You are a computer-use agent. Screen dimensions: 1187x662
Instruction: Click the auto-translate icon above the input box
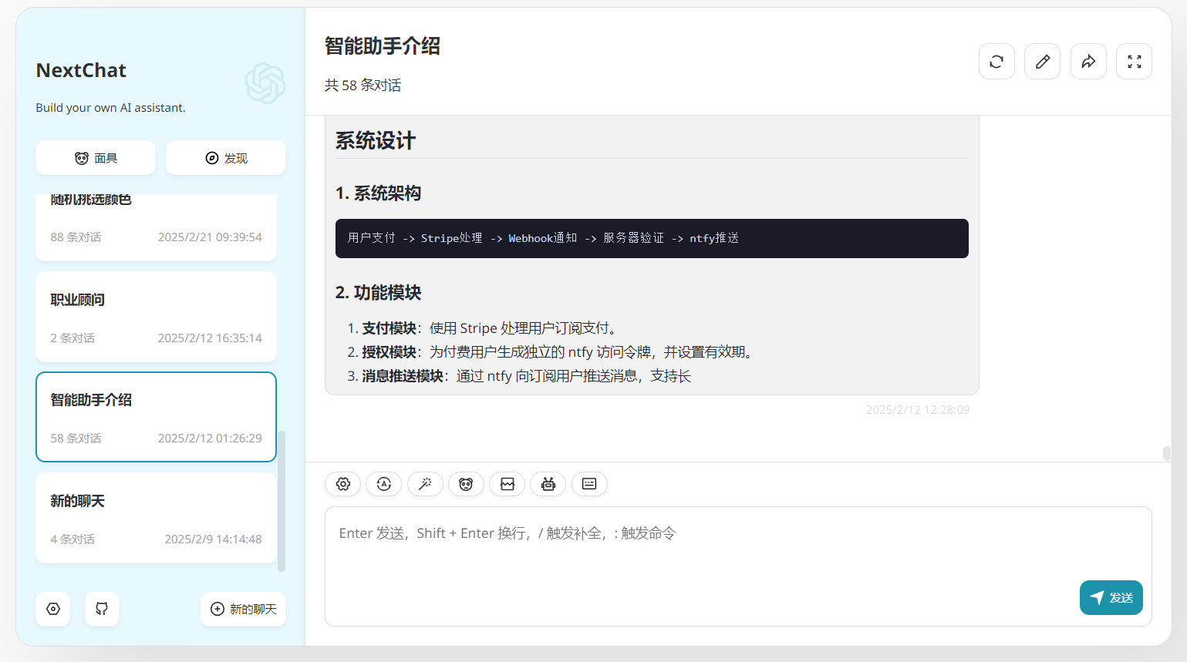pos(383,484)
